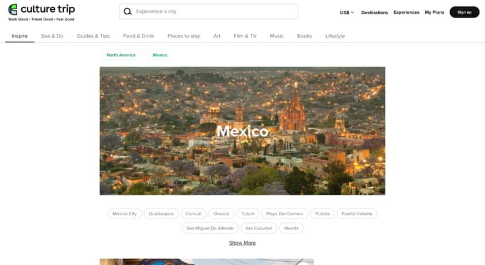Choose the Oaxaca chip
Viewport: 485px width, 265px height.
pyautogui.click(x=222, y=213)
